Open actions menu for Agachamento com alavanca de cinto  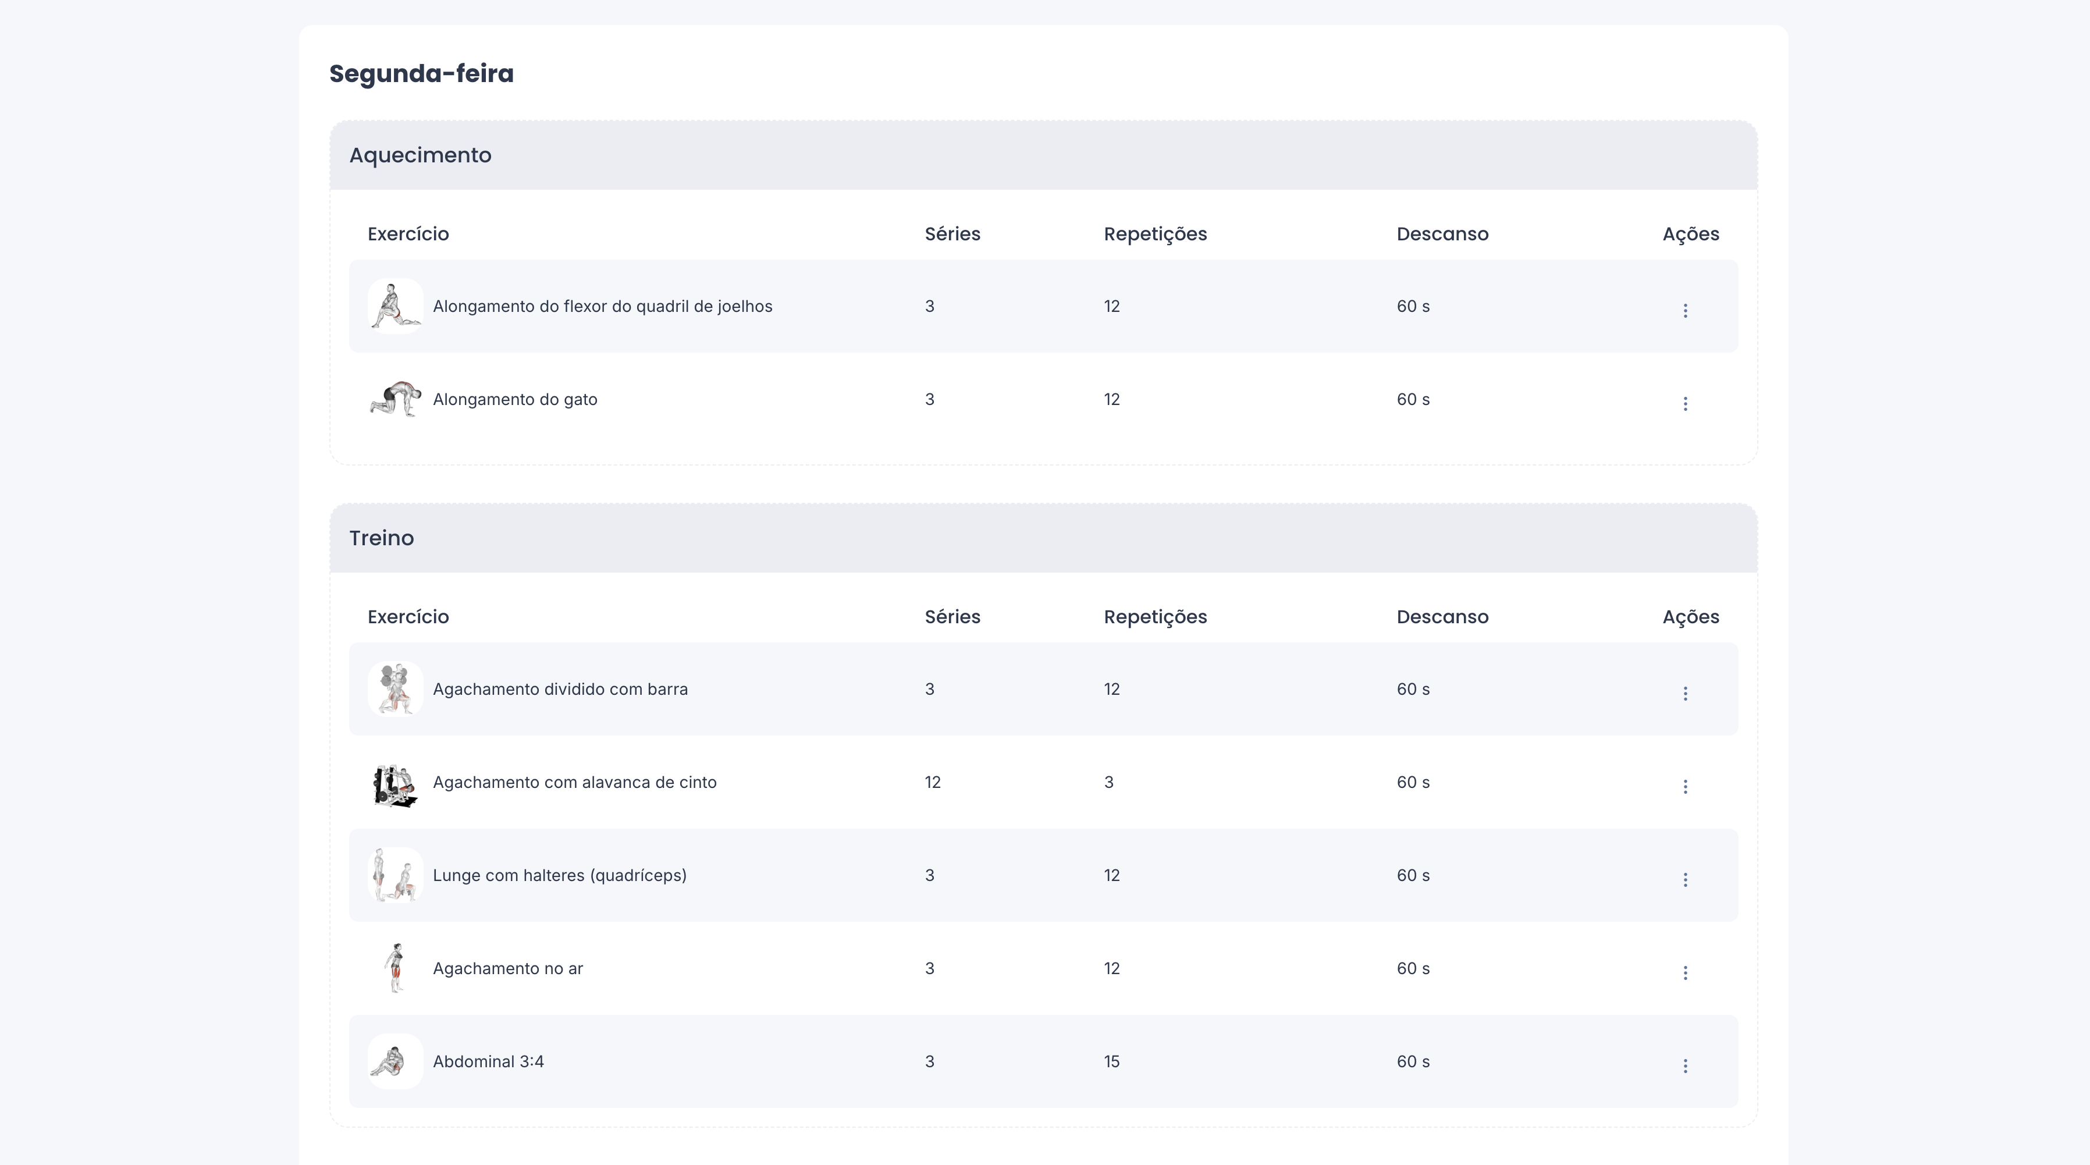[x=1686, y=786]
